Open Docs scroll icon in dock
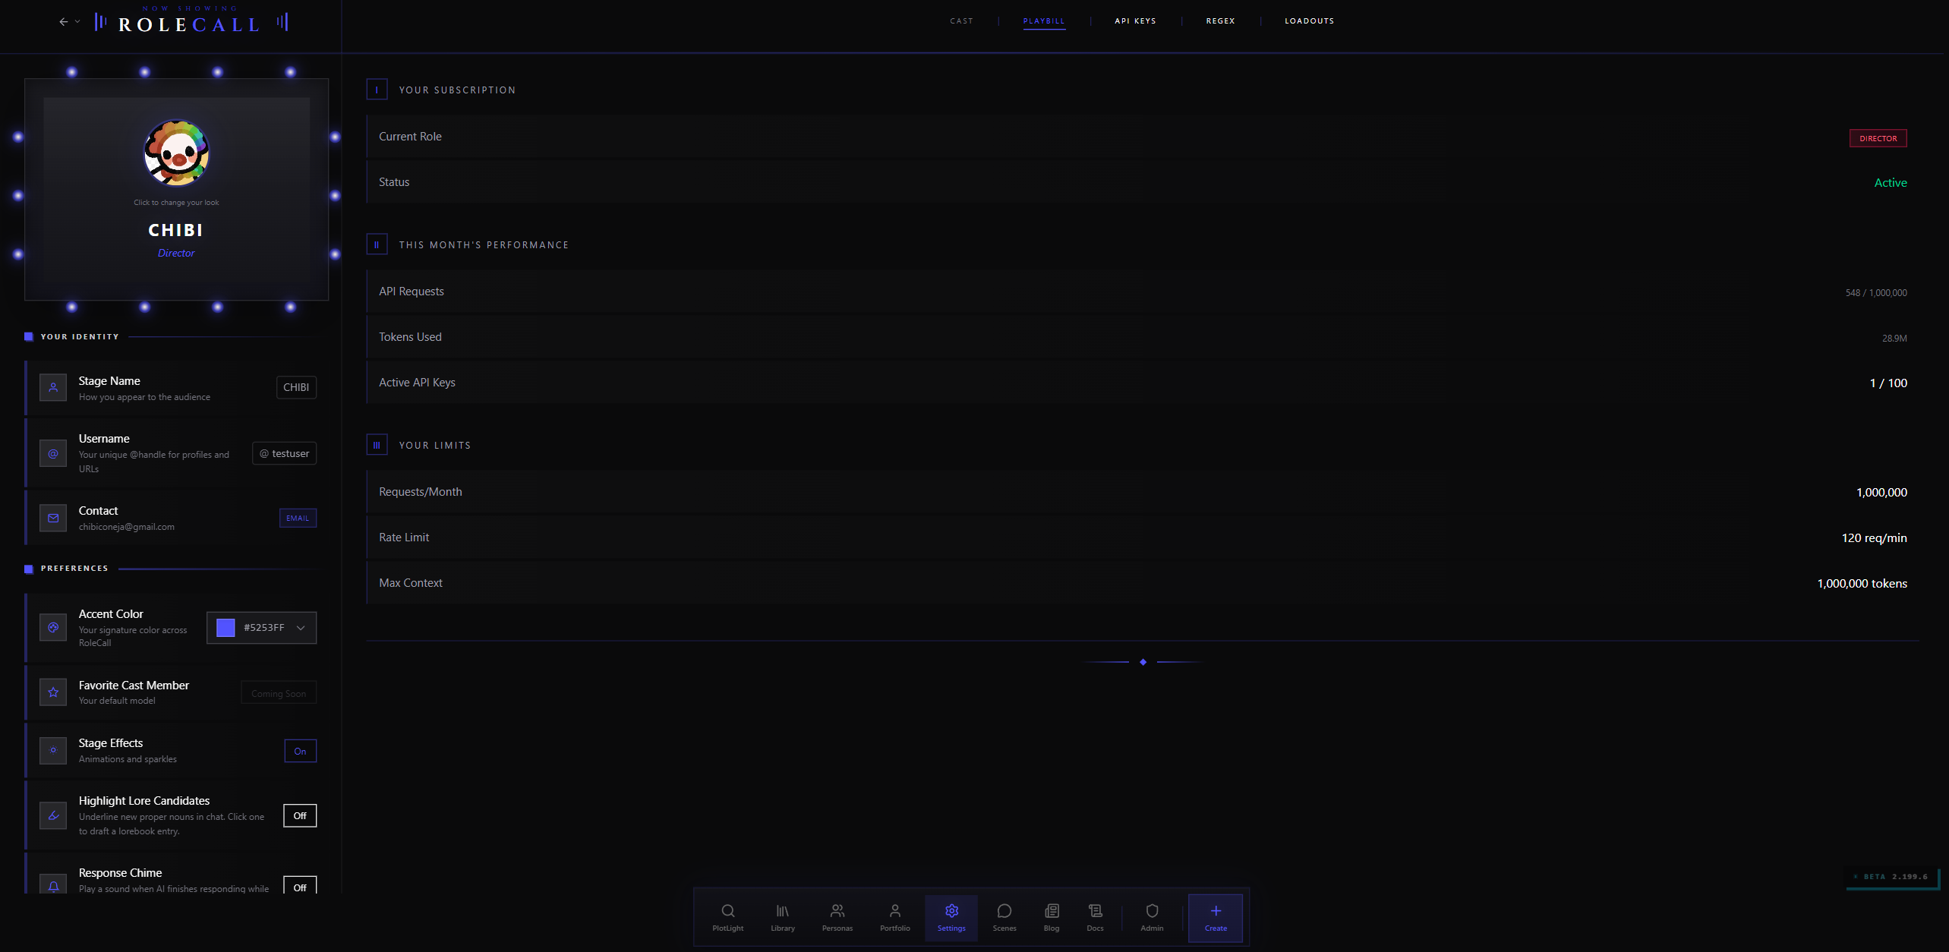This screenshot has height=952, width=1949. click(x=1095, y=917)
